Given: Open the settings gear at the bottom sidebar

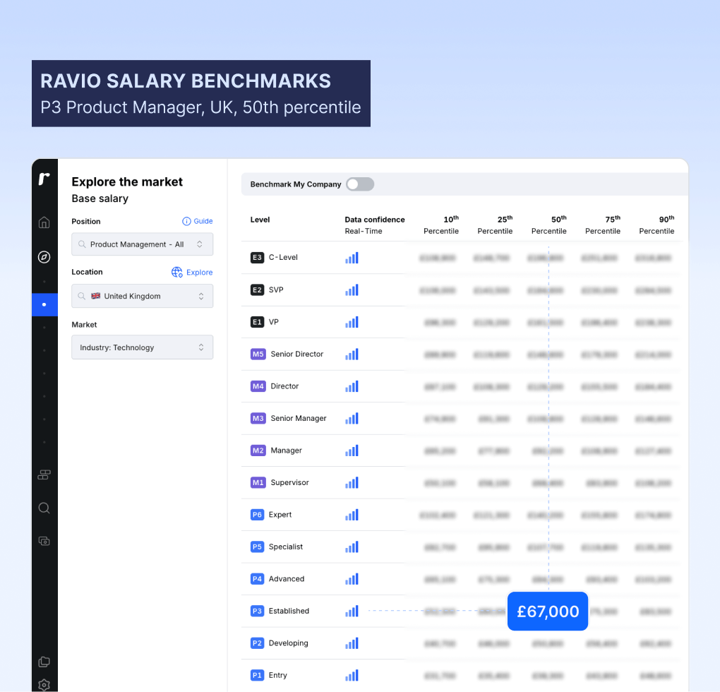Looking at the screenshot, I should (44, 684).
